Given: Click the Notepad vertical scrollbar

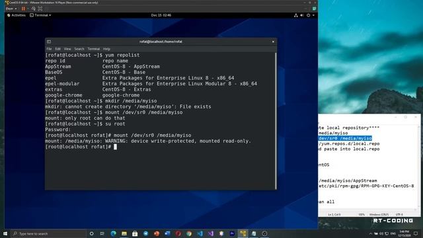Looking at the screenshot, I should [418, 166].
